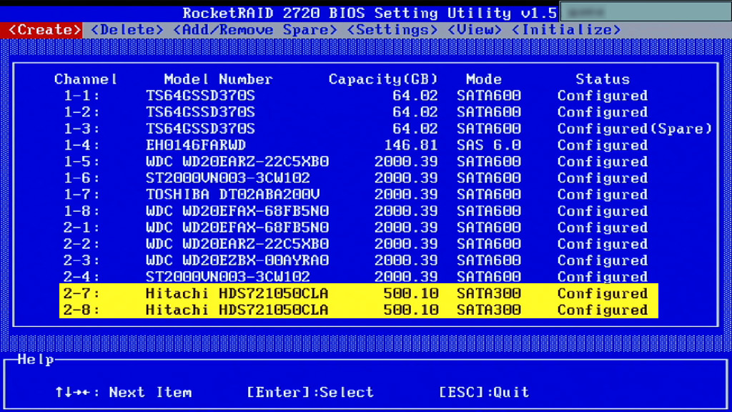Open the View menu
The width and height of the screenshot is (732, 412).
point(475,30)
